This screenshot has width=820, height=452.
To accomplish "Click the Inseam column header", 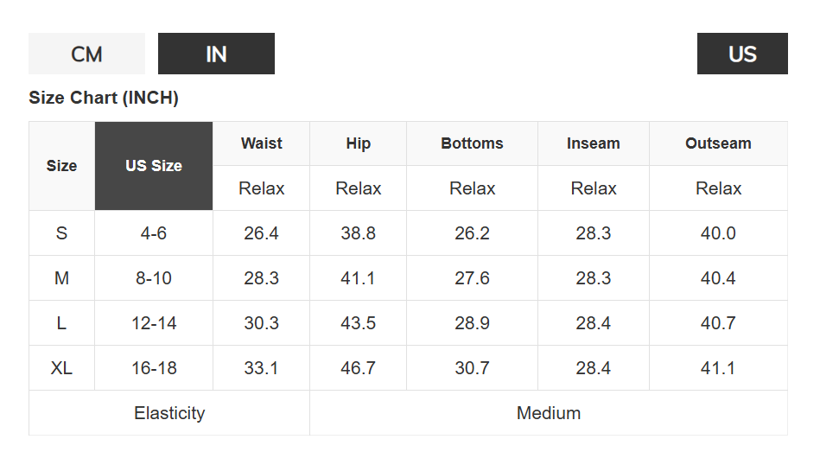I will (593, 143).
